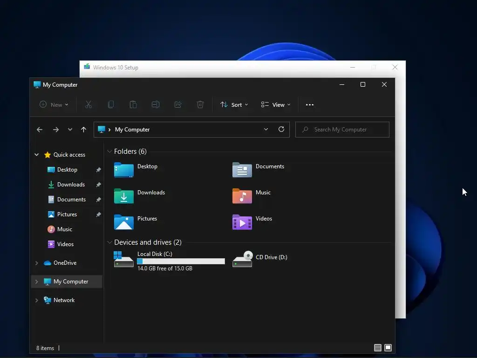Screen dimensions: 477x358
Task: Go back with the left arrow
Action: coord(40,130)
